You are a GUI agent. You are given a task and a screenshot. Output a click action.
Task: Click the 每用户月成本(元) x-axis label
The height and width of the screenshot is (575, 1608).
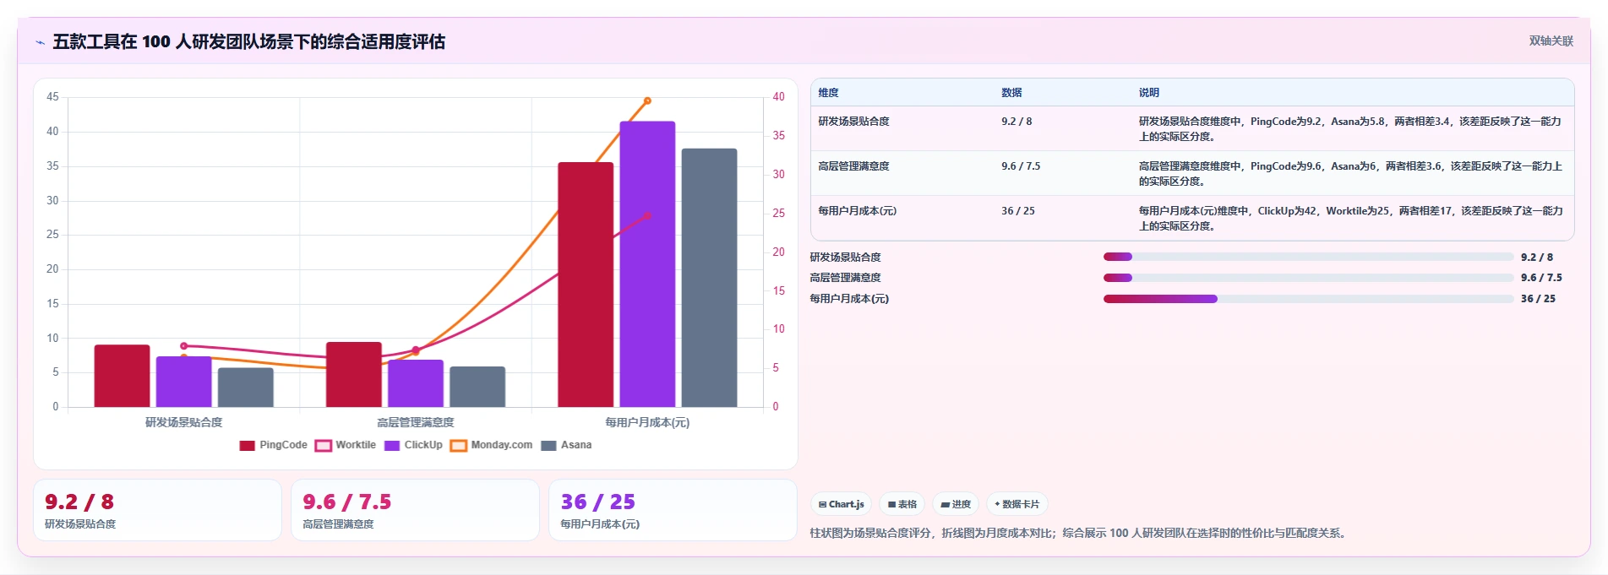tap(647, 422)
